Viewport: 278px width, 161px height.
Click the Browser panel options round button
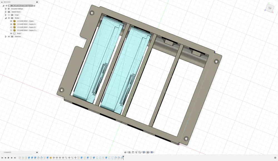[x=37, y=2]
